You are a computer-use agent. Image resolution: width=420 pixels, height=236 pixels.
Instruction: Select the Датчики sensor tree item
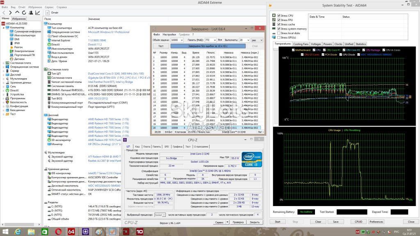19,59
